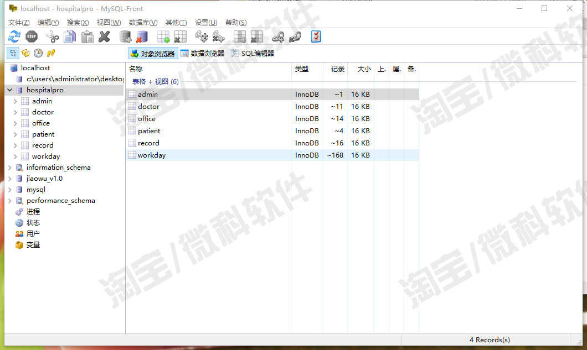This screenshot has width=587, height=350.
Task: Select doctor row in object list
Action: [x=273, y=107]
